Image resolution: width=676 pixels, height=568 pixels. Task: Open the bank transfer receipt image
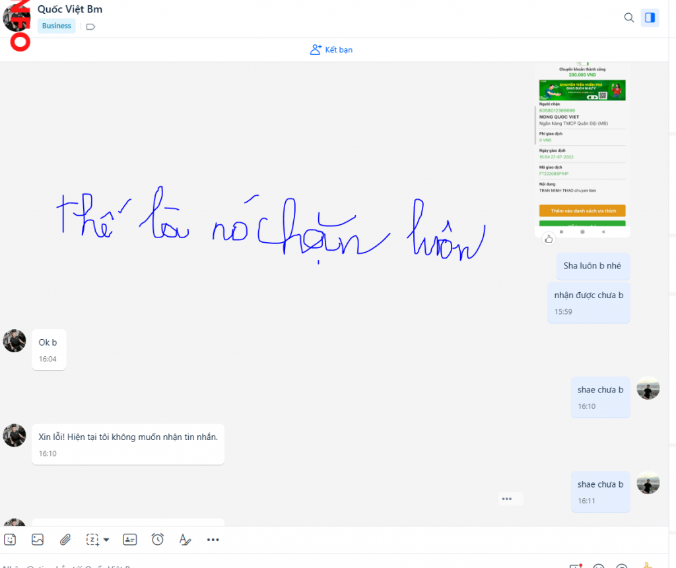tap(582, 149)
